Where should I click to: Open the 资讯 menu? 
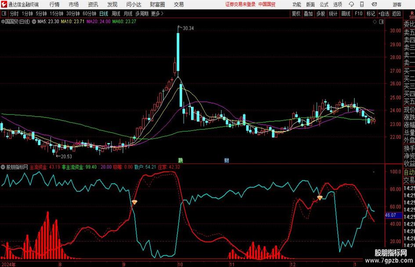tap(93, 4)
